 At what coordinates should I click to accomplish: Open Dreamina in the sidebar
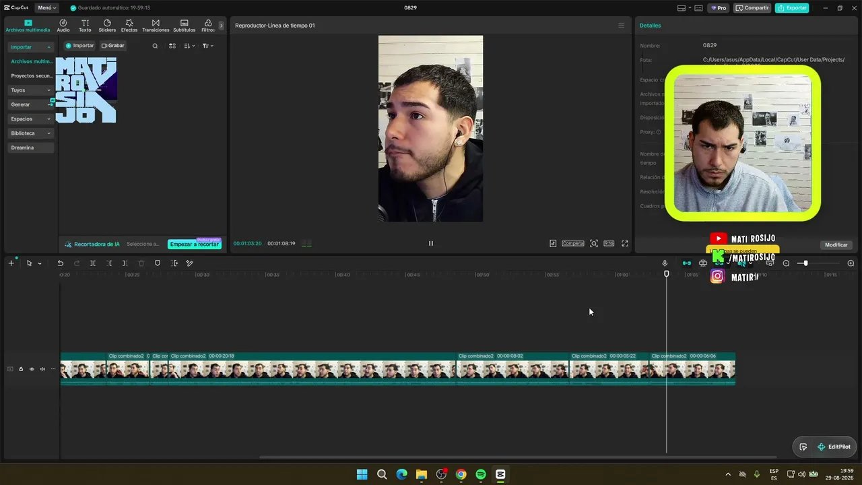(31, 148)
